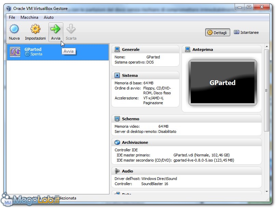Open the Archiviazione section header link
The image size is (276, 208).
click(x=135, y=142)
